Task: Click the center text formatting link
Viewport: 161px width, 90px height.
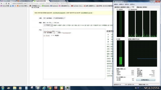Action: [x=68, y=25]
